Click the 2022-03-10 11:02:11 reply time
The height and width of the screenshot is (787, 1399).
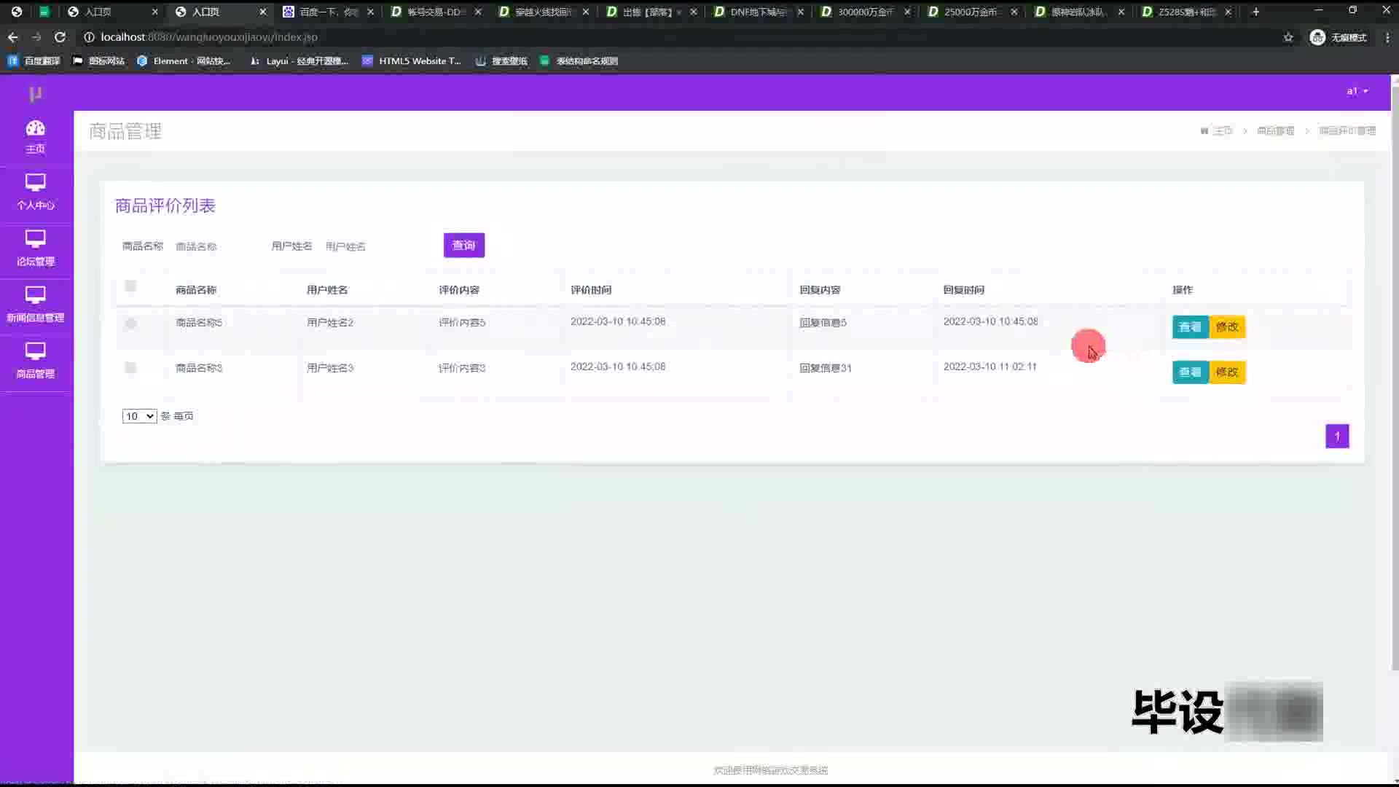990,367
